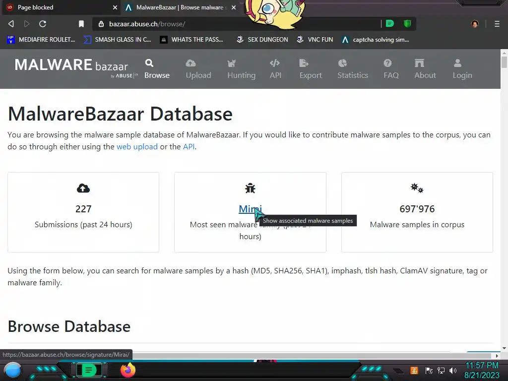Open the Export navbar item
508x381 pixels.
[x=311, y=68]
